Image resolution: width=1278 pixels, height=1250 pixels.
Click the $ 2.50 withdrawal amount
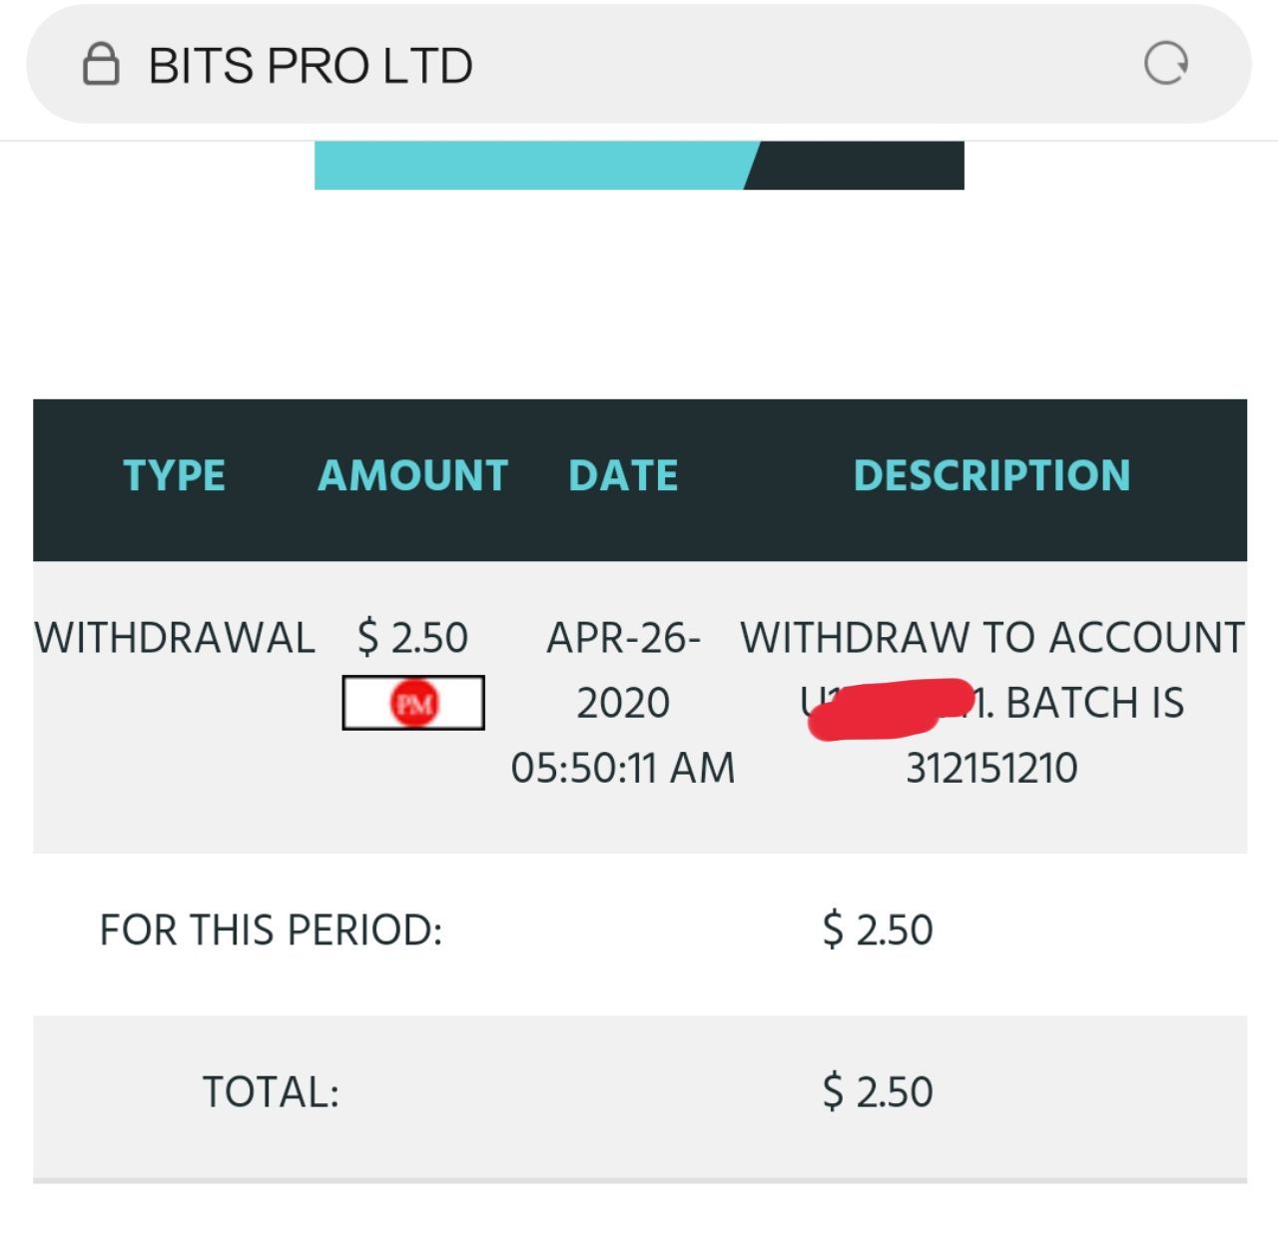point(412,638)
